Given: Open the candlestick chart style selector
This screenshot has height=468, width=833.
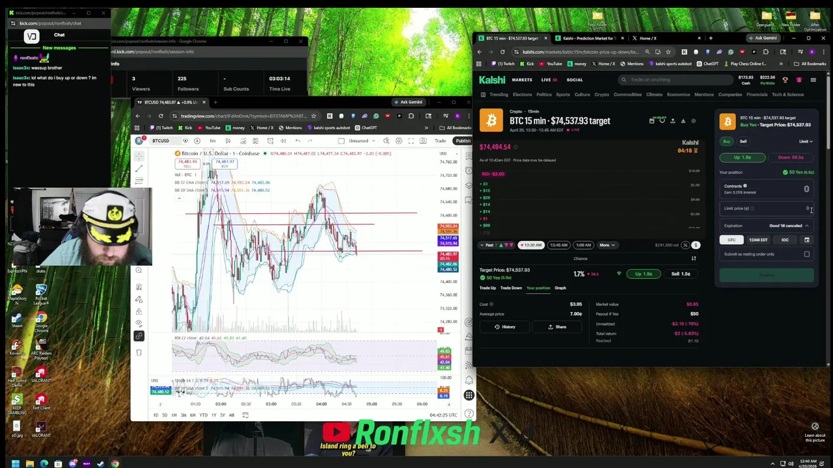Looking at the screenshot, I should point(228,141).
